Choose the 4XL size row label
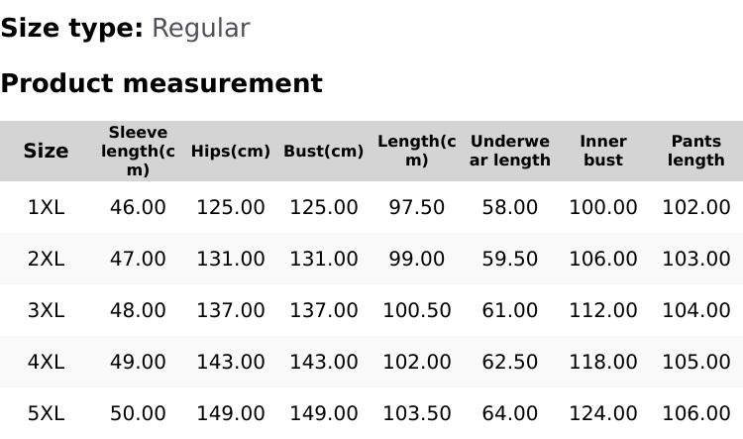 tap(46, 362)
